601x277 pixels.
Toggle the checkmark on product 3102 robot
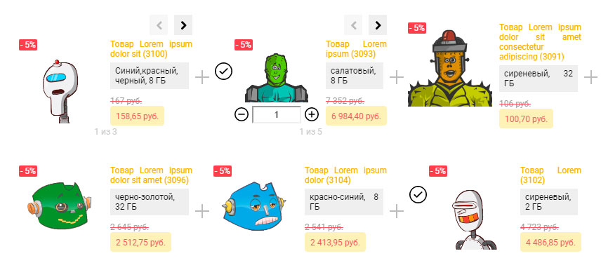(x=418, y=195)
